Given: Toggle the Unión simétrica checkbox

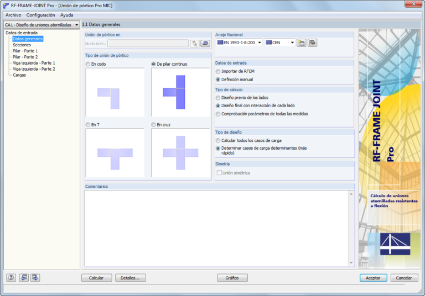Looking at the screenshot, I should click(219, 173).
